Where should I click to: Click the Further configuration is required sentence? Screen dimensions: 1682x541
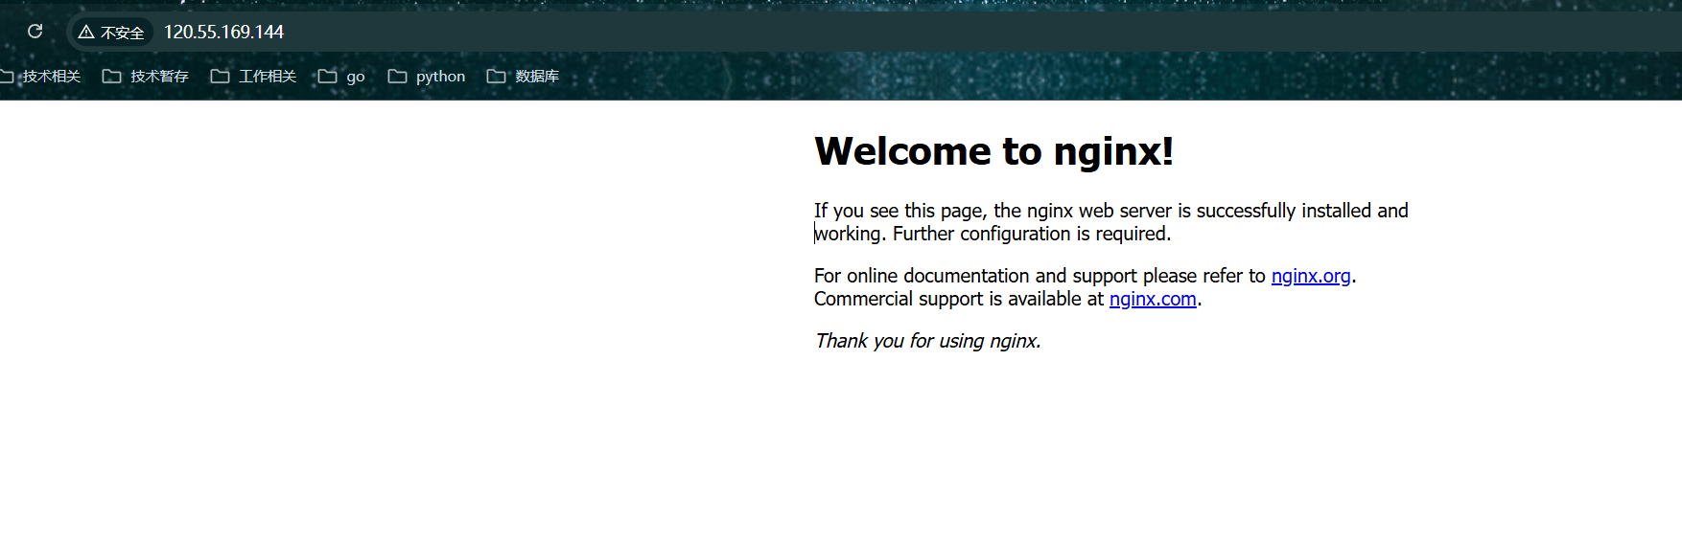coord(1032,234)
